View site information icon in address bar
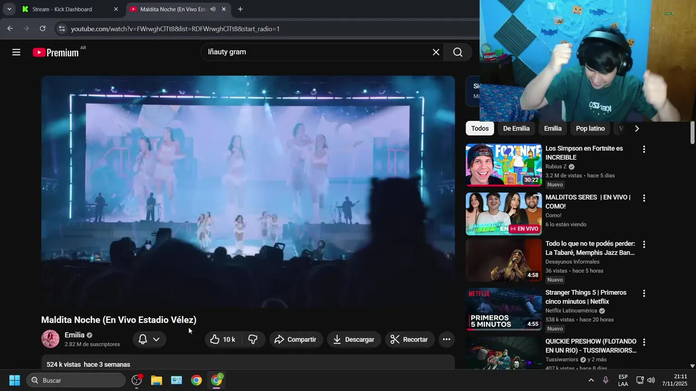Image resolution: width=696 pixels, height=391 pixels. pyautogui.click(x=61, y=28)
